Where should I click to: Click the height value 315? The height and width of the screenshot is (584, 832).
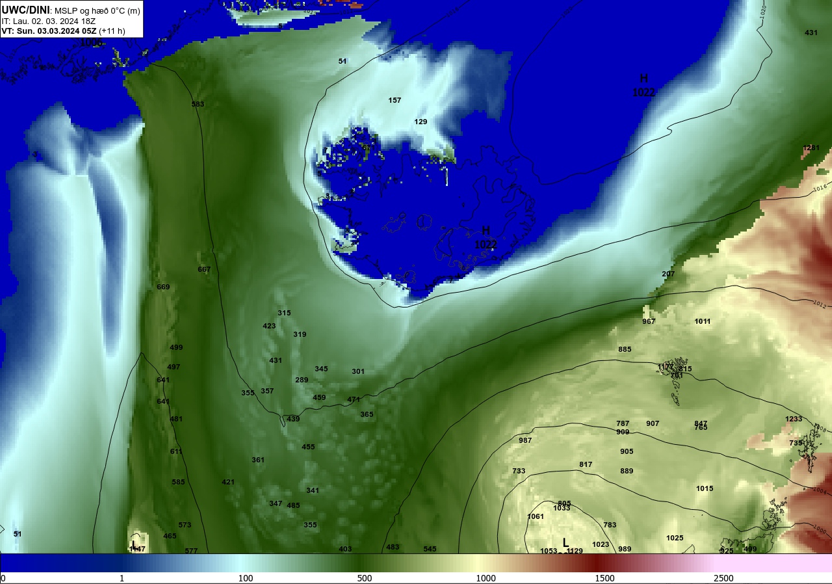pyautogui.click(x=284, y=313)
